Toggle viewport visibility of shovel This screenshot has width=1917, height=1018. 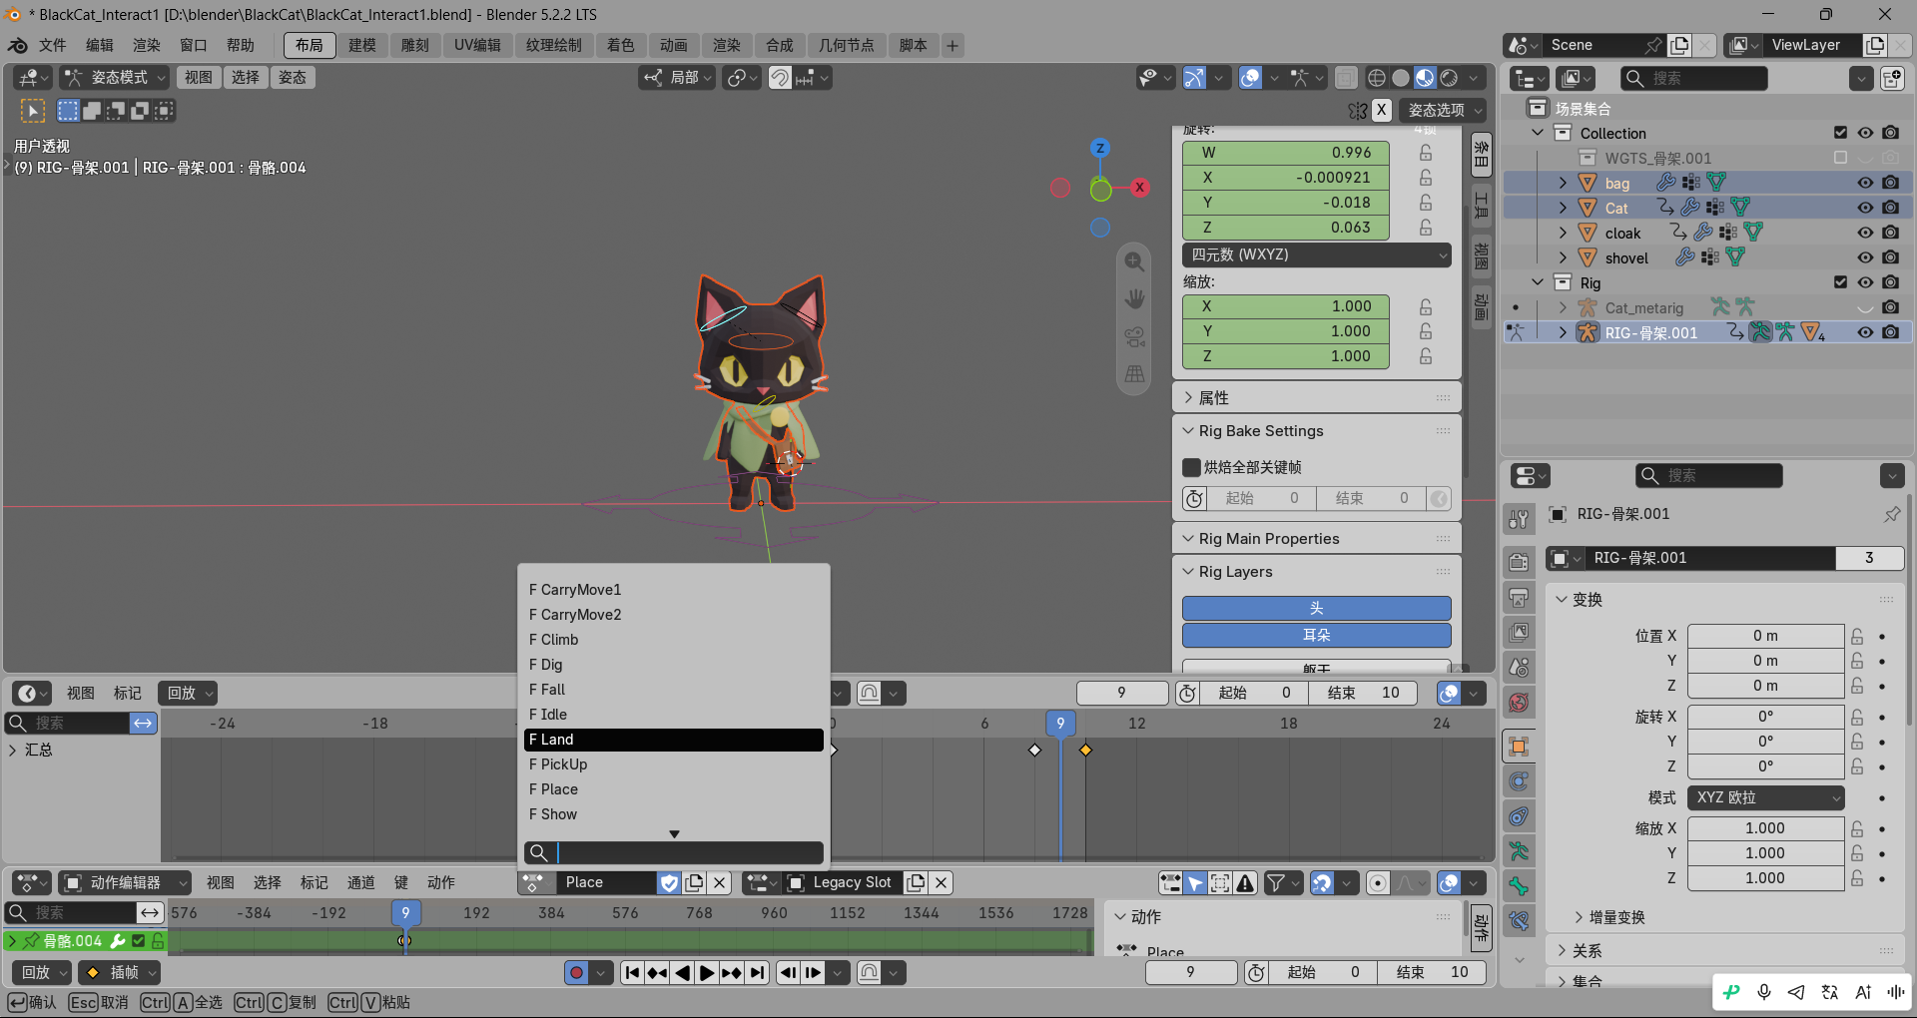(1864, 257)
